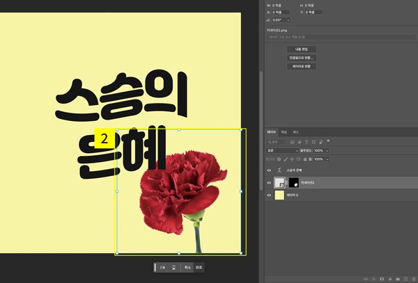Viewport: 418px width, 283px height.
Task: Click the 레이어로 변환 (Convert to Layers) button
Action: pos(302,66)
